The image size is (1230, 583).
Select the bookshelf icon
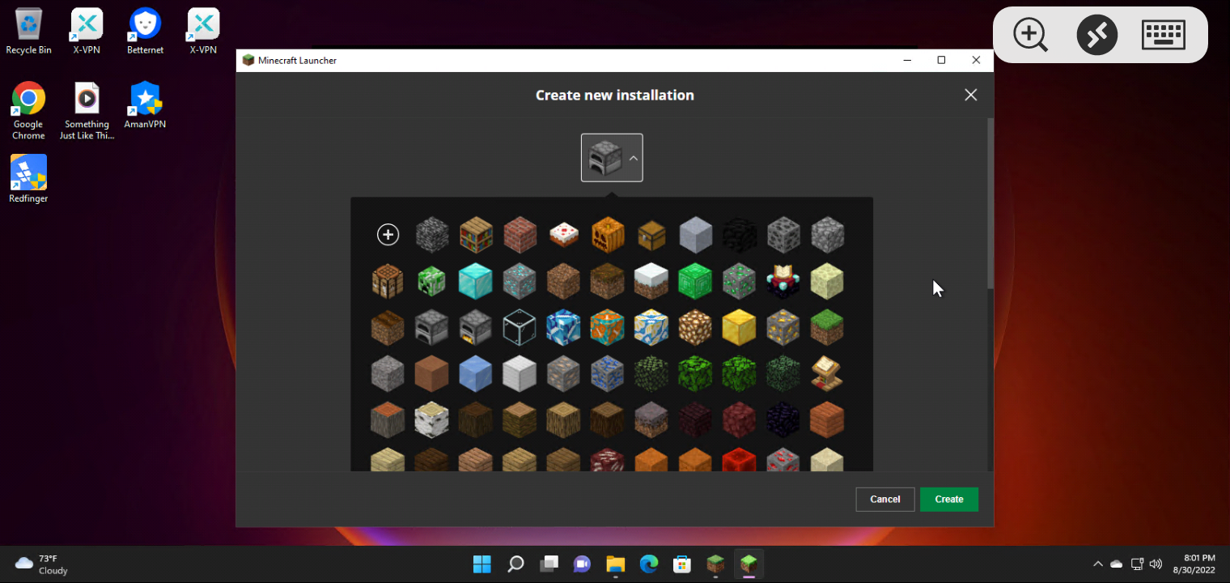(476, 235)
